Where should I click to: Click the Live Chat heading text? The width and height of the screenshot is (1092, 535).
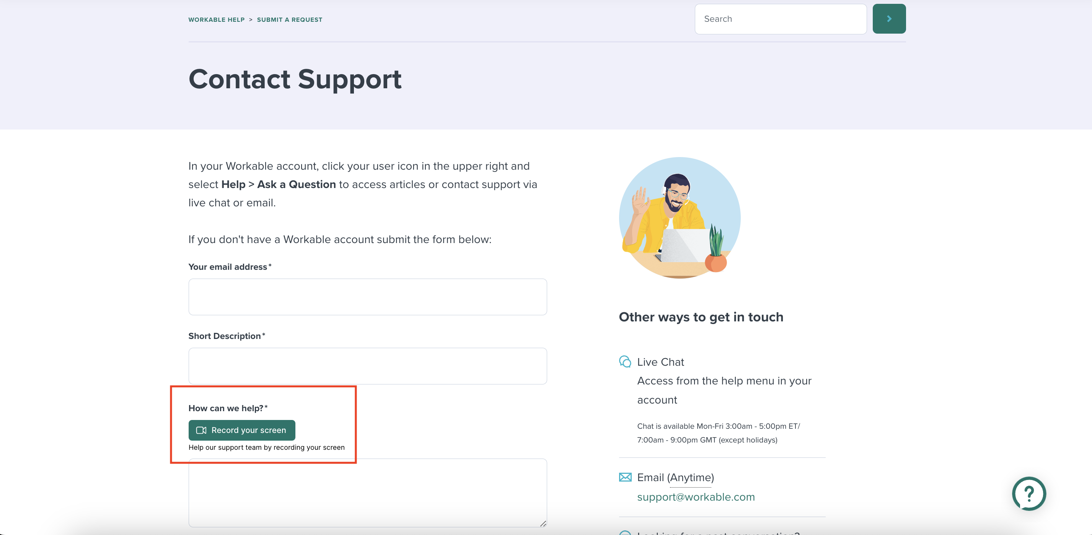coord(660,362)
